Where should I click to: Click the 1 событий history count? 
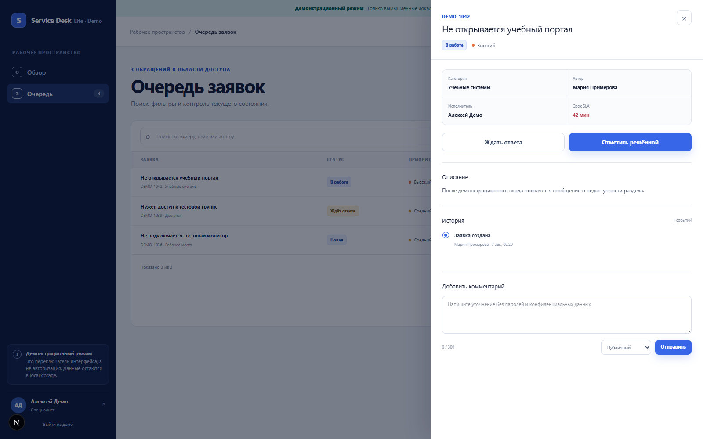click(x=682, y=220)
